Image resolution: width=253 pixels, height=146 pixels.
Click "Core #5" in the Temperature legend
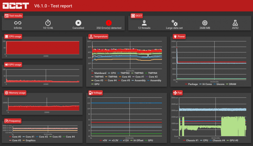click(125, 80)
